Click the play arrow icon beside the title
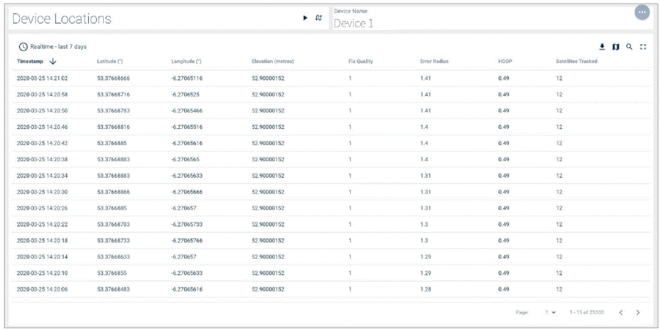Image resolution: width=661 pixels, height=331 pixels. coord(305,18)
